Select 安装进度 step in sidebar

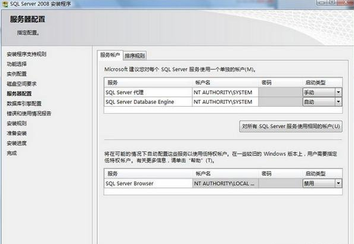click(17, 143)
